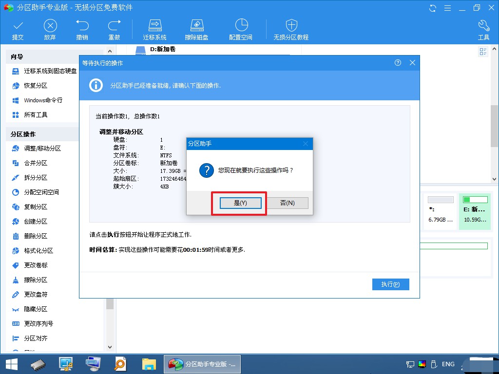The height and width of the screenshot is (374, 499).
Task: Click the 向导 section header
Action: (x=17, y=57)
